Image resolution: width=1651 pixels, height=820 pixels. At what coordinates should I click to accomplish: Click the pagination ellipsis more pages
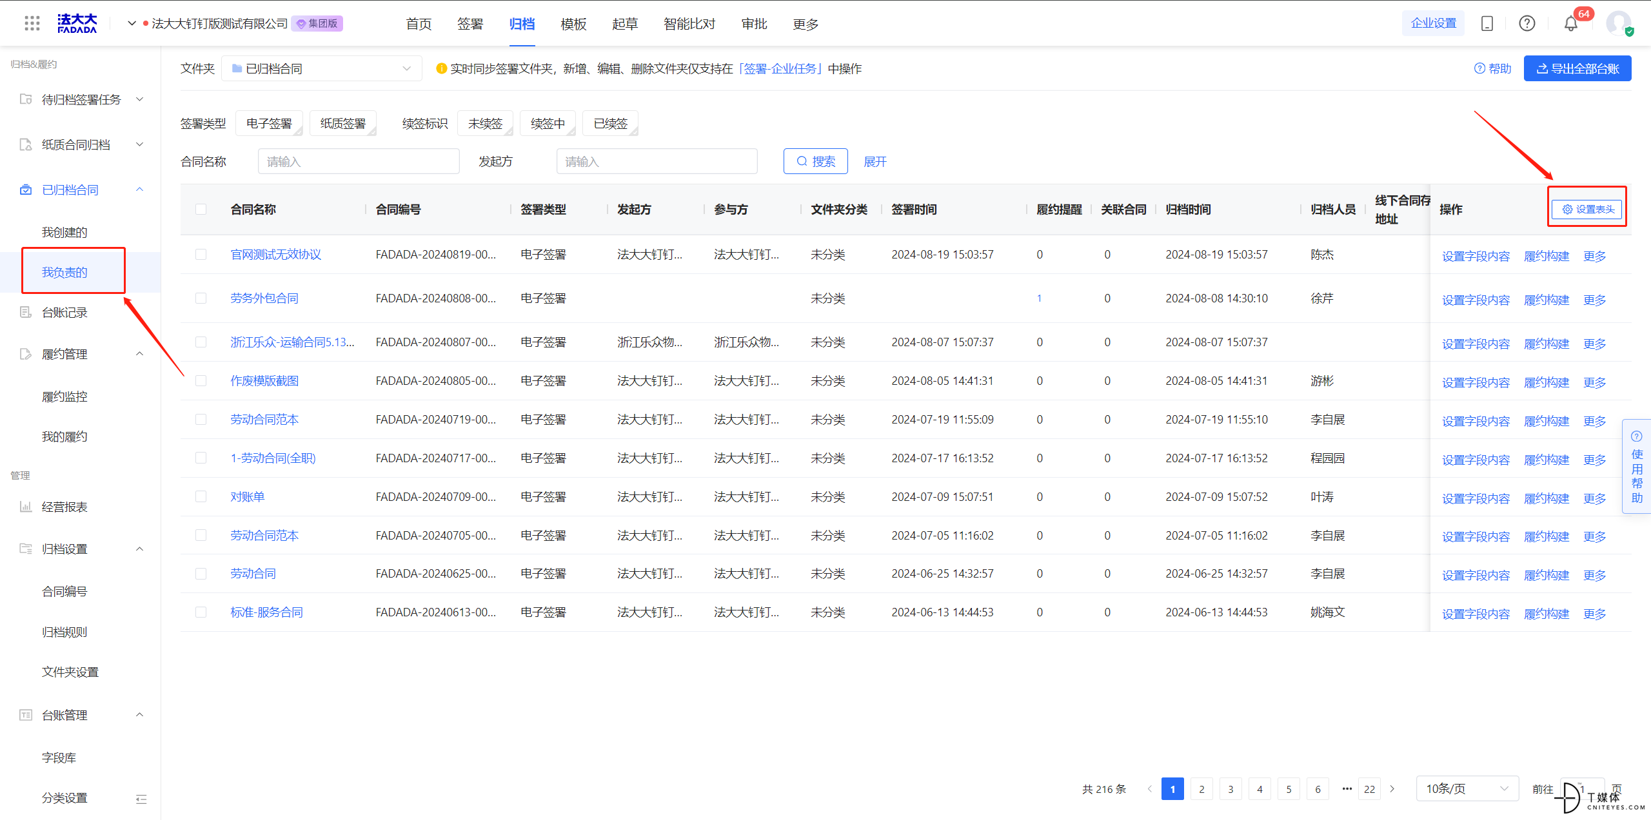(x=1347, y=789)
